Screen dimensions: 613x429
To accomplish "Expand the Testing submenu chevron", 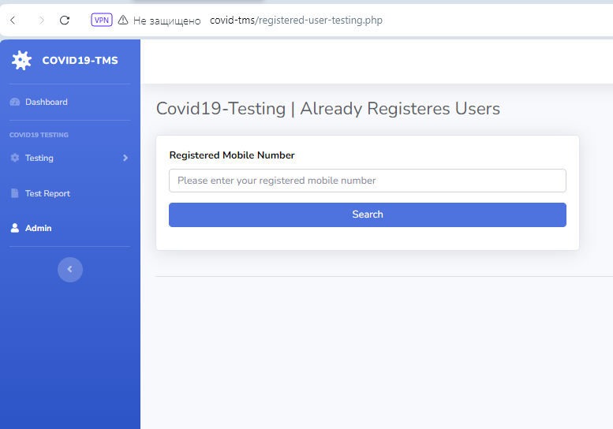I will [125, 158].
